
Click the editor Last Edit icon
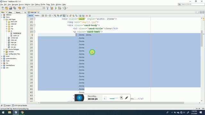(x=43, y=16)
